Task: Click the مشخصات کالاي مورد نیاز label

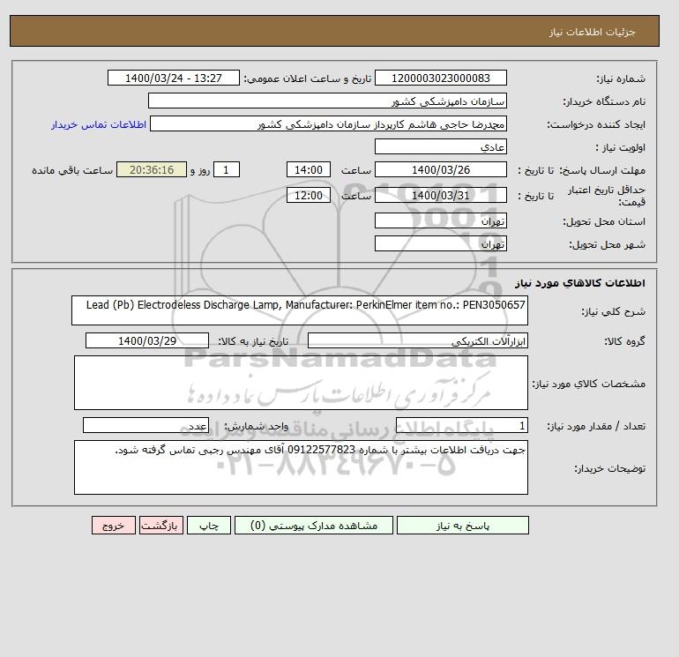Action: pyautogui.click(x=589, y=384)
